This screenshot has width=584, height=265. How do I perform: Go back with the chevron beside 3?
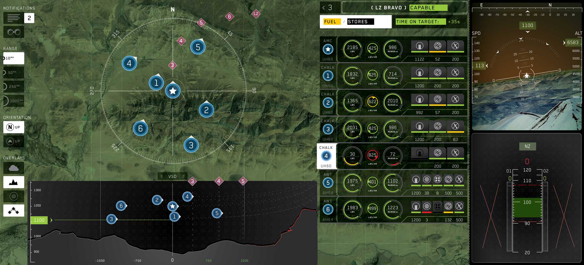pos(324,8)
